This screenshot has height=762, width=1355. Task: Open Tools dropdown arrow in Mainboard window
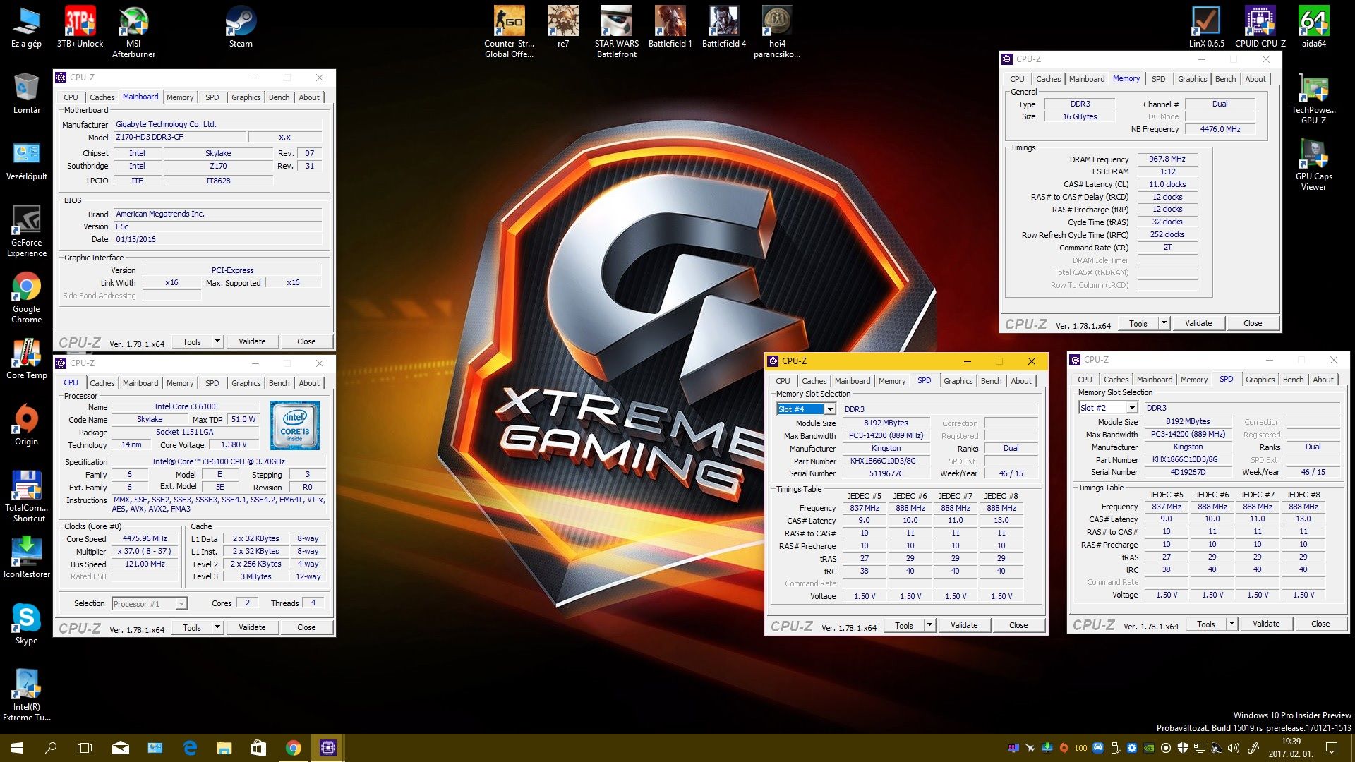click(217, 341)
